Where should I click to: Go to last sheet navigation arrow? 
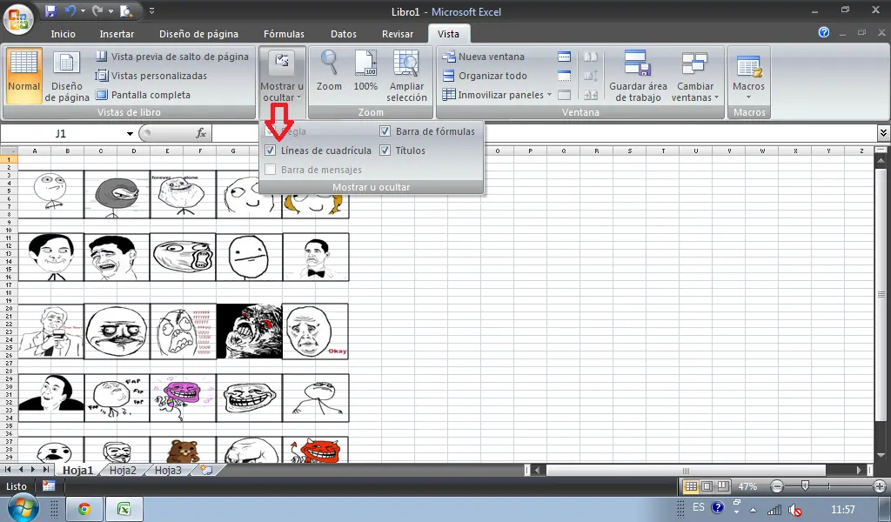(x=46, y=470)
